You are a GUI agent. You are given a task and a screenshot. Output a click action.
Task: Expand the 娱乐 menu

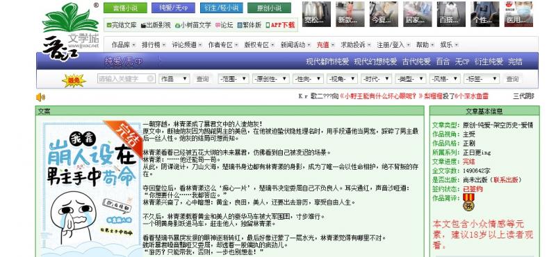(x=449, y=45)
